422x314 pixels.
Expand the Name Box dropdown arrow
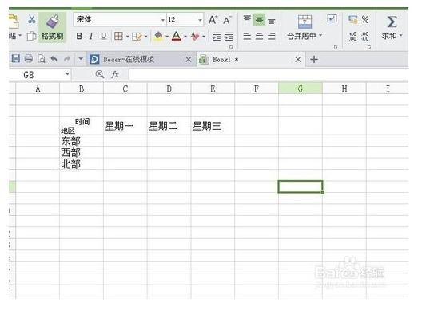pyautogui.click(x=67, y=74)
